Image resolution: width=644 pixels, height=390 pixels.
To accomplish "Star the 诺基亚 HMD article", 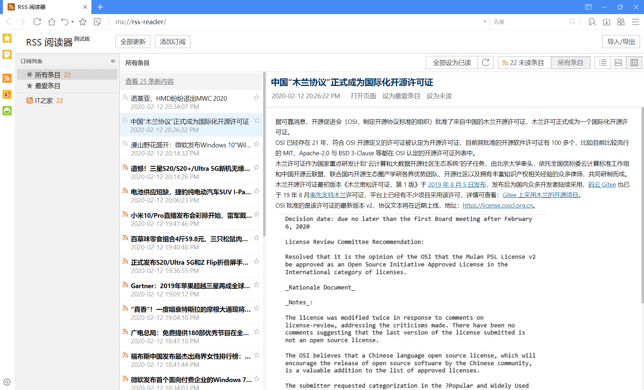I will [x=256, y=97].
